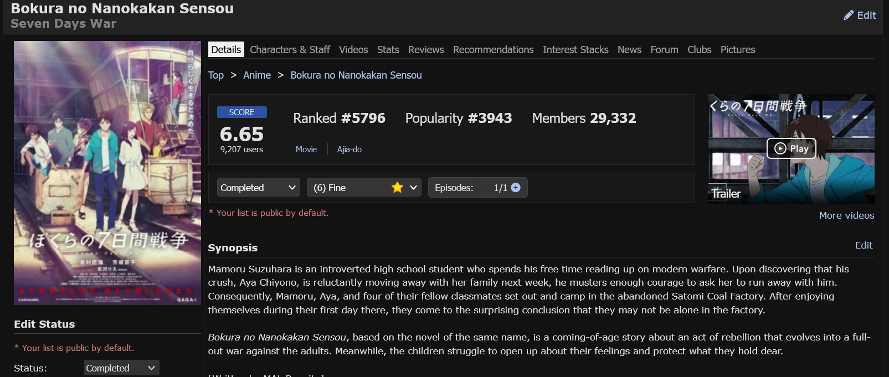Click the Anime breadcrumb link
This screenshot has width=889, height=377.
[x=257, y=75]
